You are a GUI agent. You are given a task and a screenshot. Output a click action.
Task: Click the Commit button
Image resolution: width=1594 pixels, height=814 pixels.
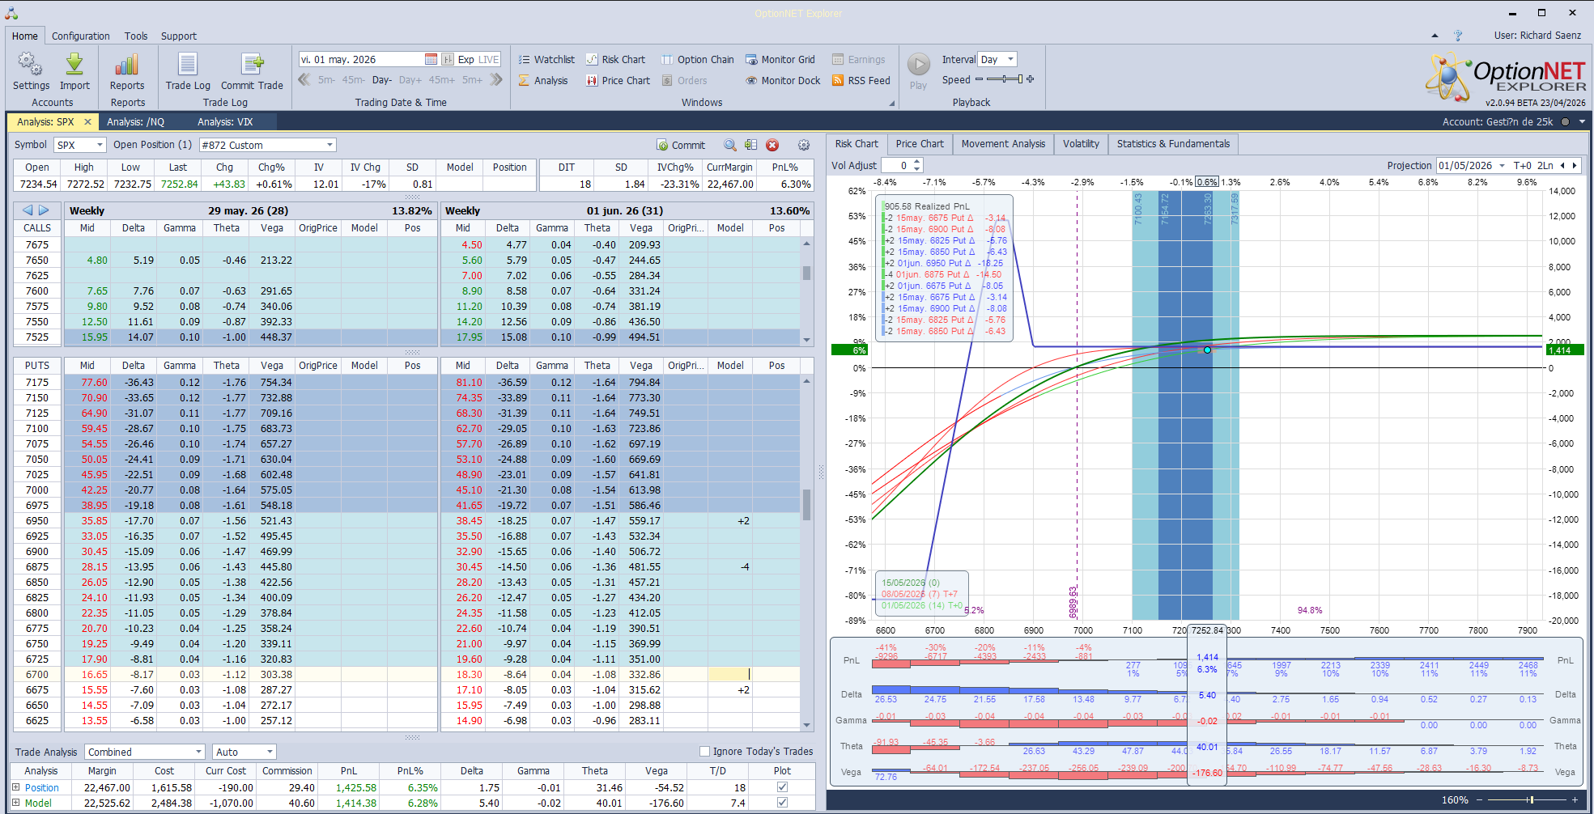click(x=681, y=145)
